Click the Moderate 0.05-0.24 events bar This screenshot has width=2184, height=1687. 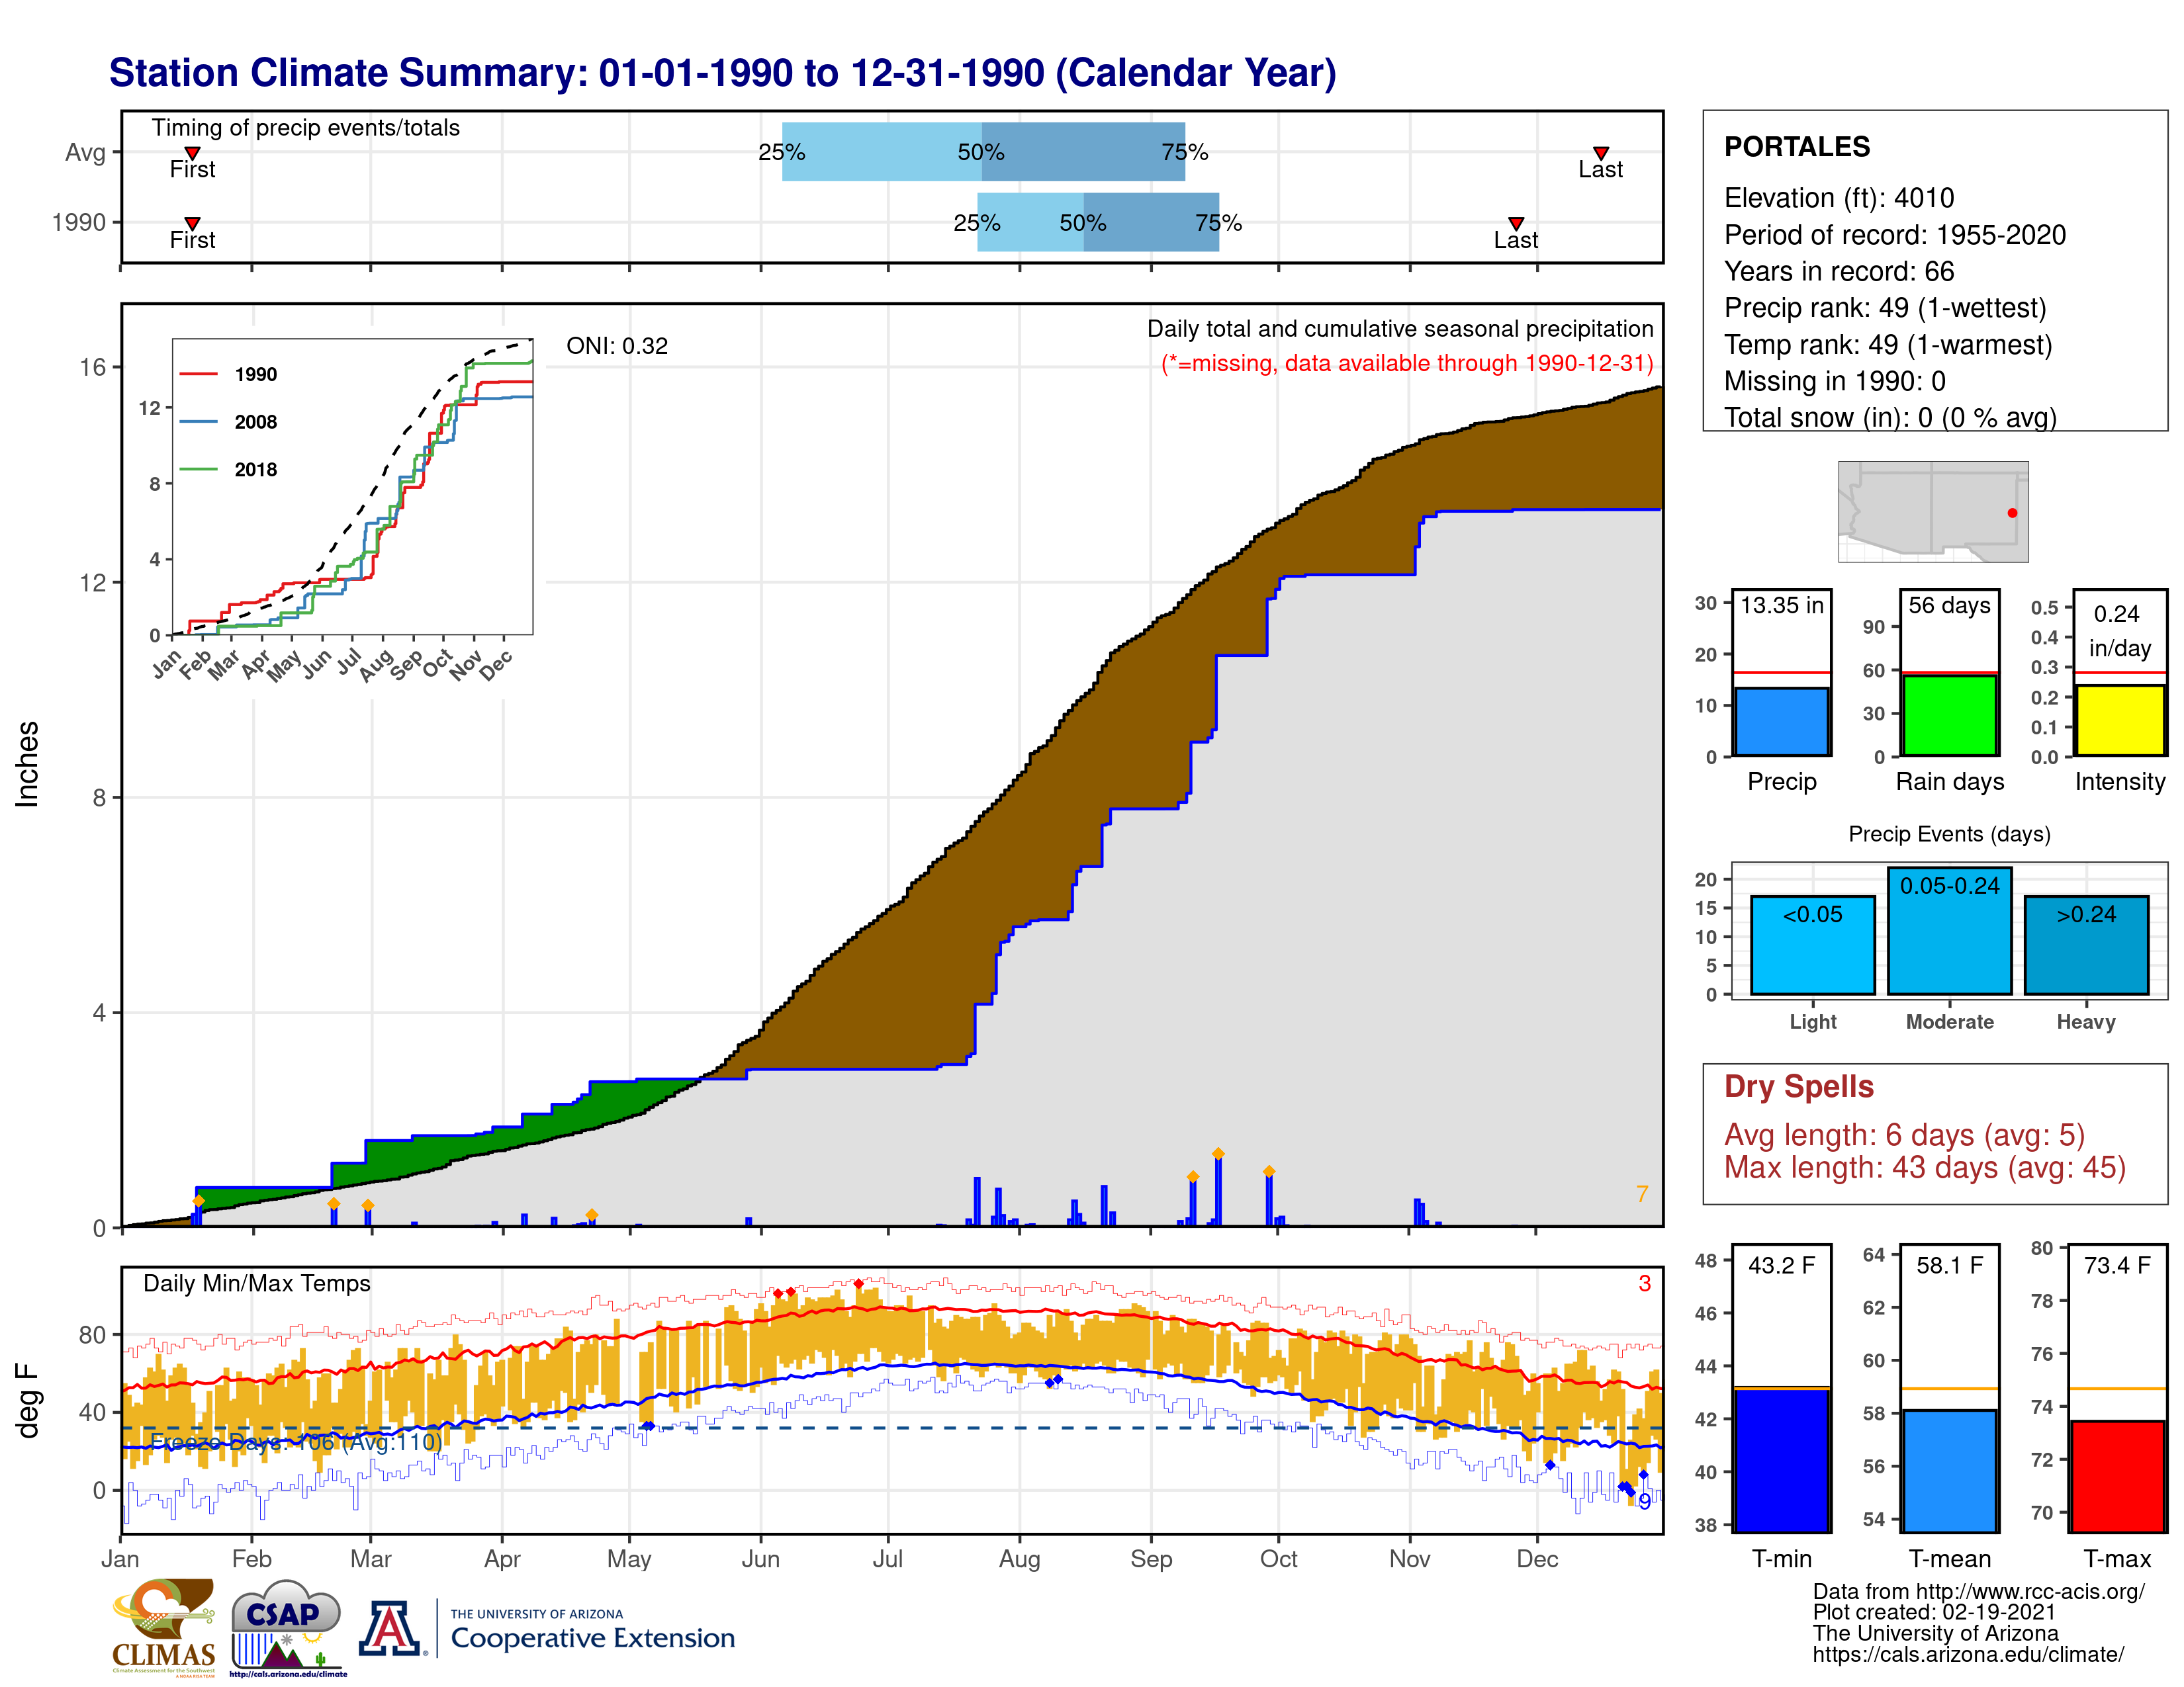point(1949,930)
